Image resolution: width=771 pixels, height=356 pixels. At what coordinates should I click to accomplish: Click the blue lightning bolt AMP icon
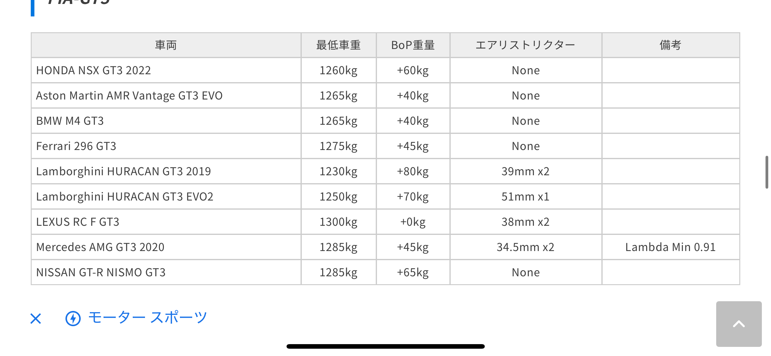(73, 319)
